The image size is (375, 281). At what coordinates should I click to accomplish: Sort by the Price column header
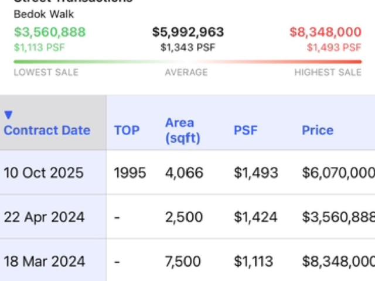point(318,131)
